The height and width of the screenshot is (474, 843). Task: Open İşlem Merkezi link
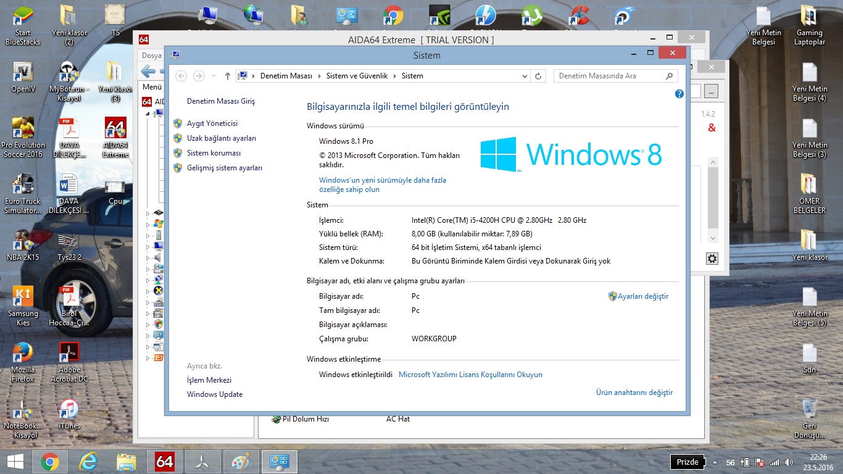[x=209, y=380]
